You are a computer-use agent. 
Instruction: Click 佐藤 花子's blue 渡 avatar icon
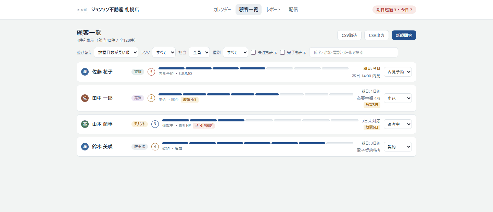(85, 72)
